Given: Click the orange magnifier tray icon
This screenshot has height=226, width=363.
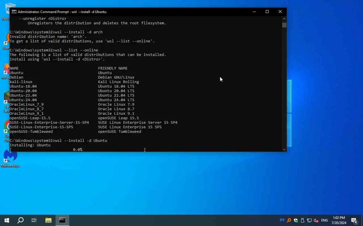Looking at the screenshot, I should click(x=289, y=220).
